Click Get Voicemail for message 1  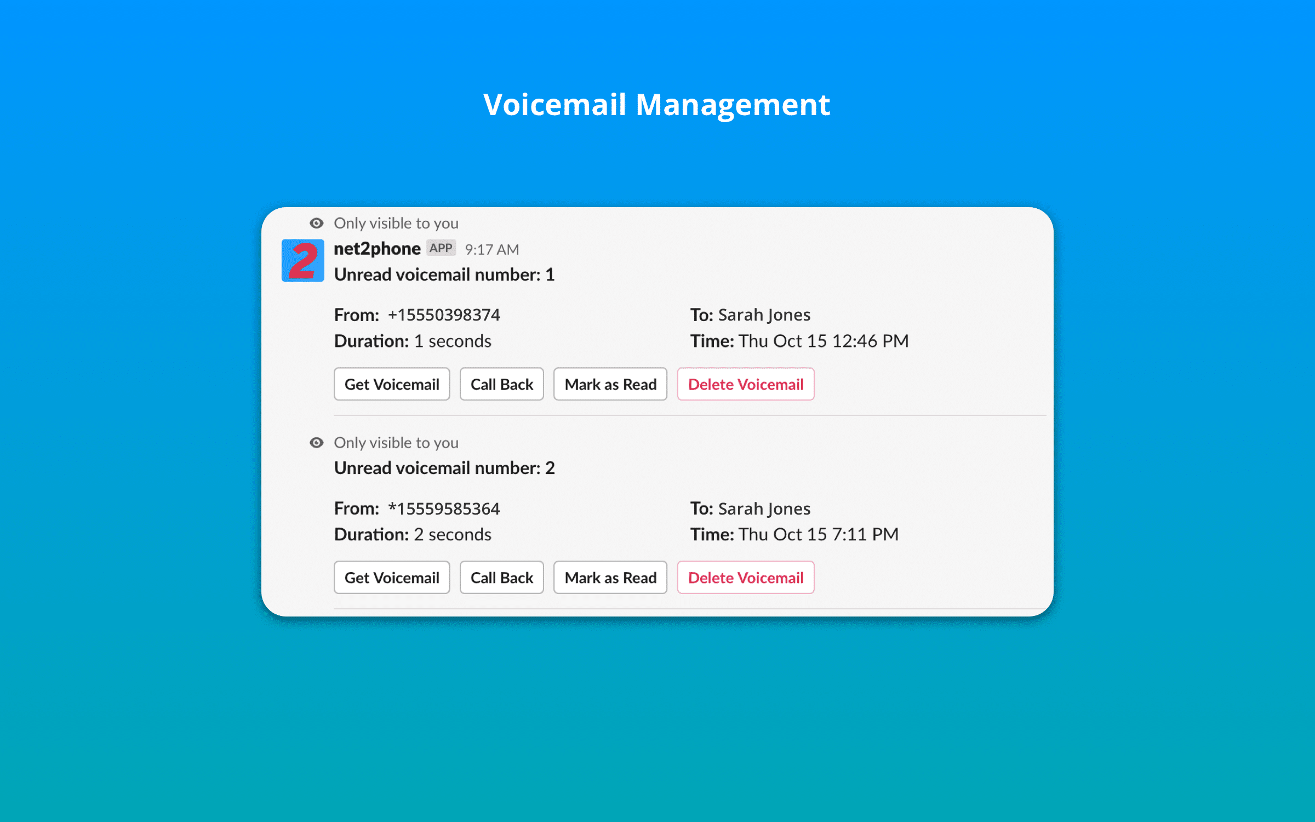391,384
